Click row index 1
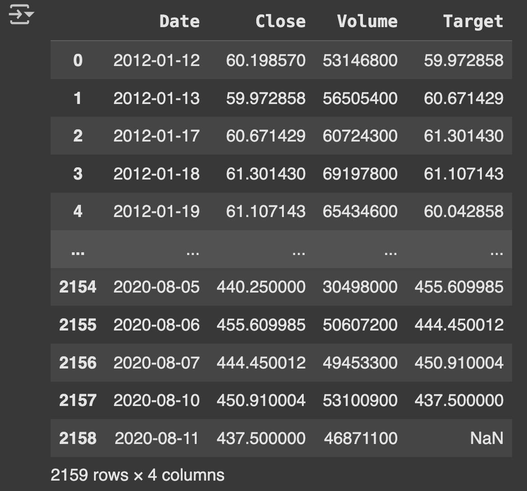The height and width of the screenshot is (491, 527). point(78,98)
